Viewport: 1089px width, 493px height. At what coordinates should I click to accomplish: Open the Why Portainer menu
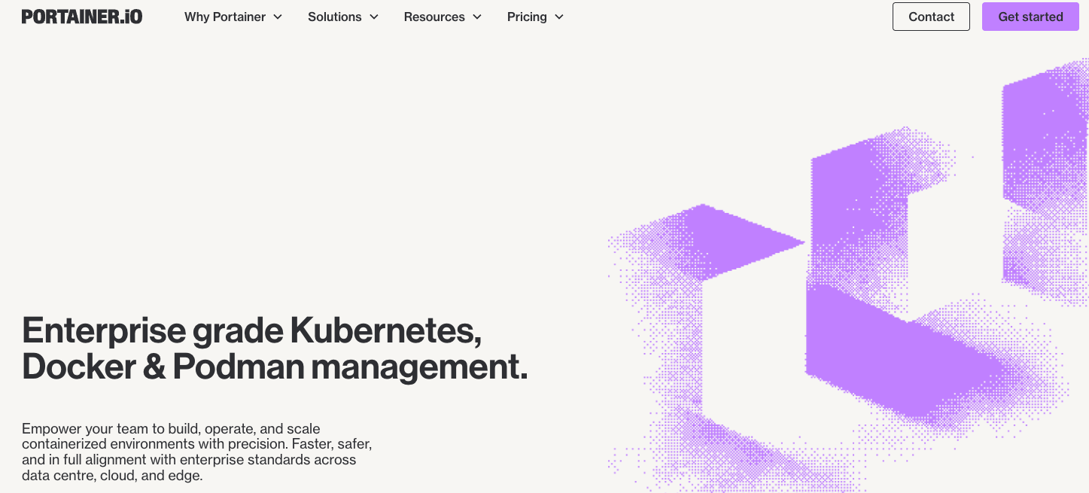coord(224,17)
